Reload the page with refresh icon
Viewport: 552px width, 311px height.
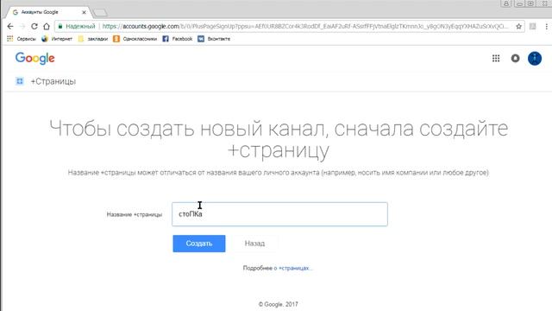coord(34,27)
